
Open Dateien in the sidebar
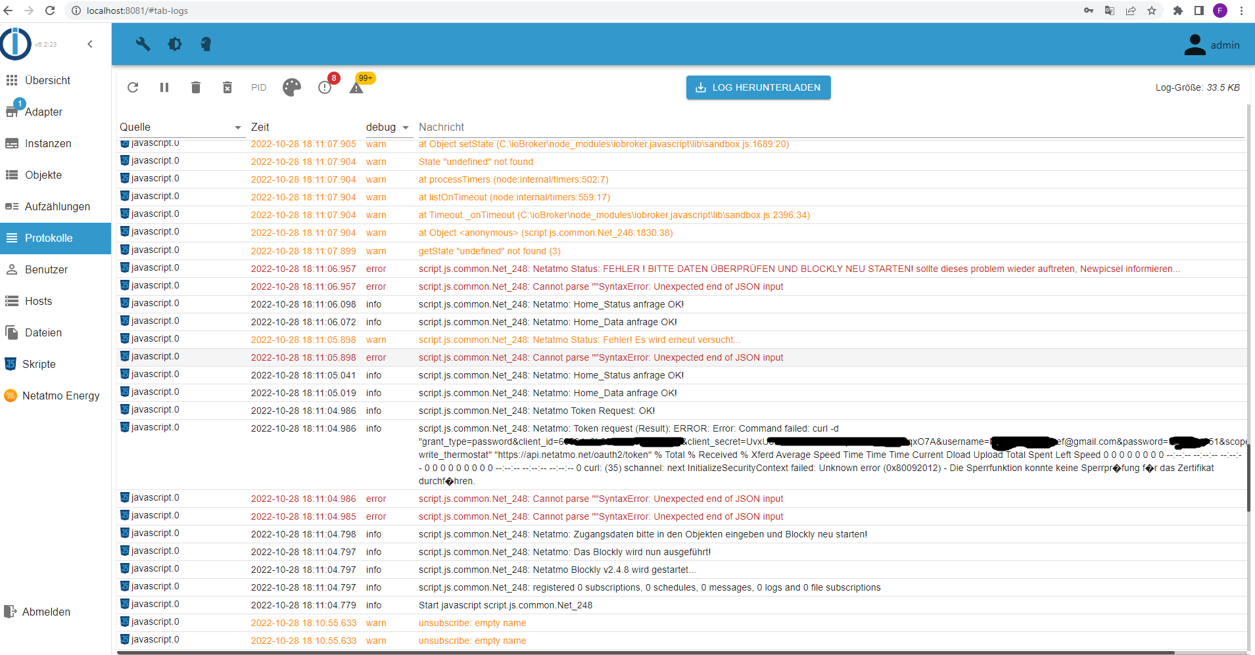coord(55,332)
